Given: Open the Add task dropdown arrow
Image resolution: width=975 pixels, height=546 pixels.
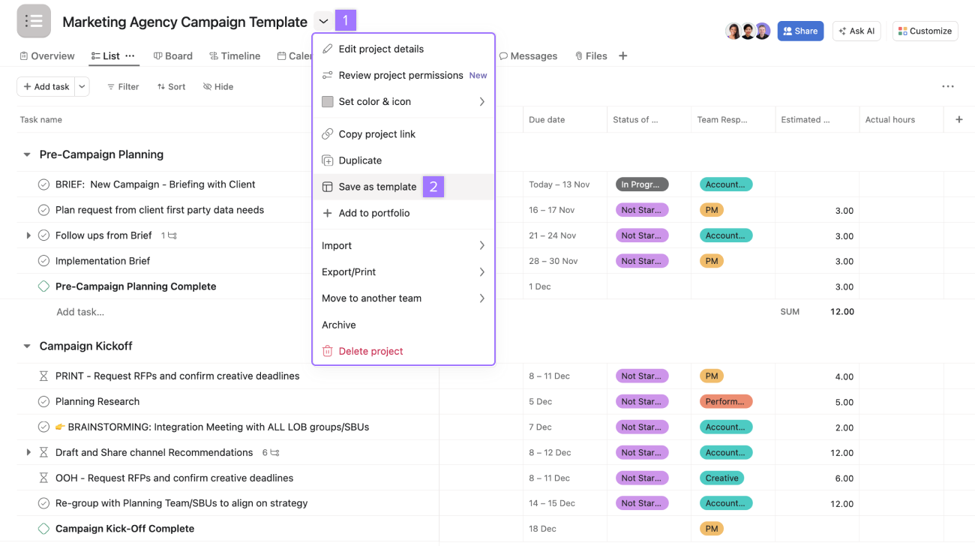Looking at the screenshot, I should 82,86.
